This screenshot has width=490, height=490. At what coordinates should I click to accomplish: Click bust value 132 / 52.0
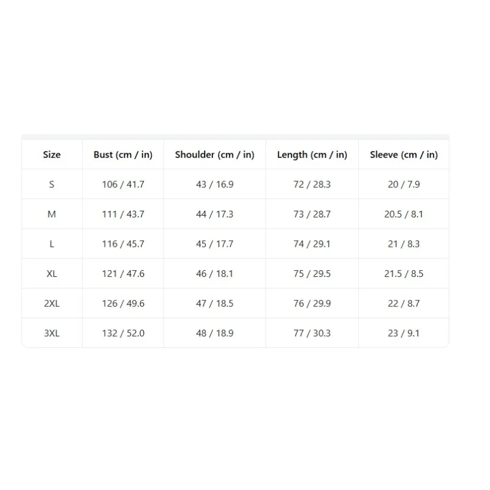(123, 333)
